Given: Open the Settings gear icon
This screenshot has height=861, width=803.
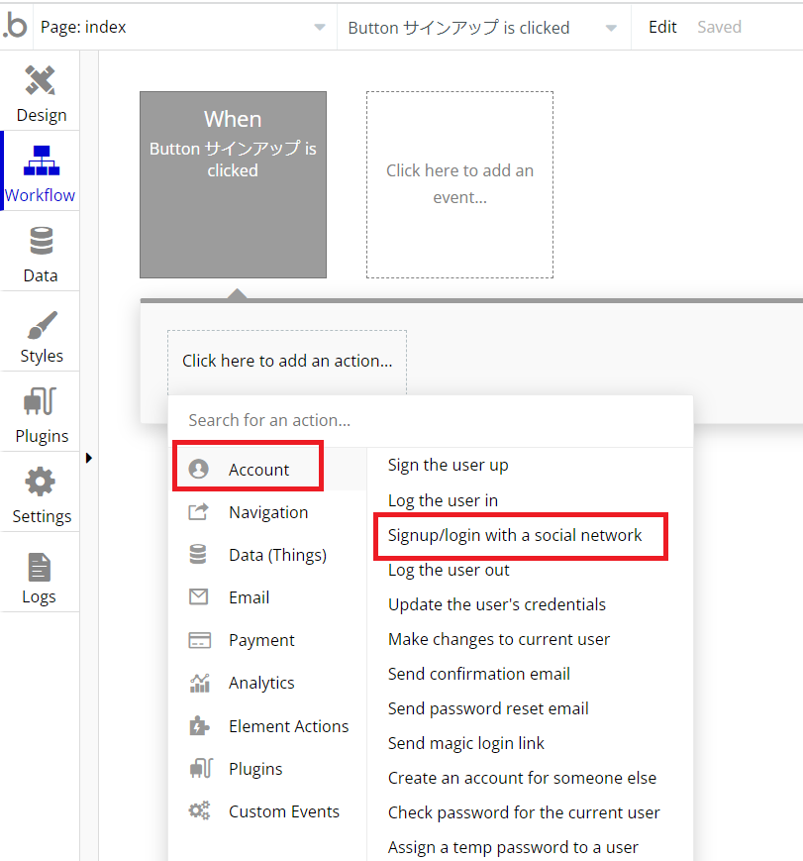Looking at the screenshot, I should tap(41, 483).
